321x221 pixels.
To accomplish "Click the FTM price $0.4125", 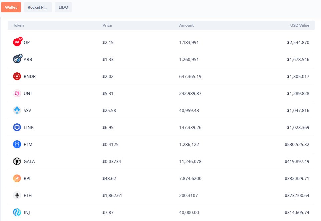I will coord(110,144).
